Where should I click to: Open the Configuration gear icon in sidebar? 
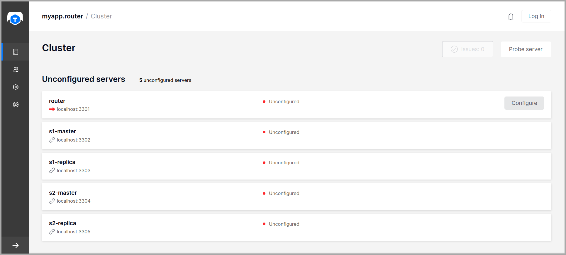(16, 87)
